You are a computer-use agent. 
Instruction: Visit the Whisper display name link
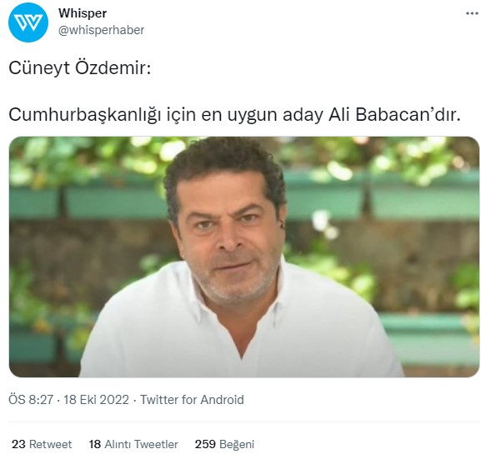[83, 13]
